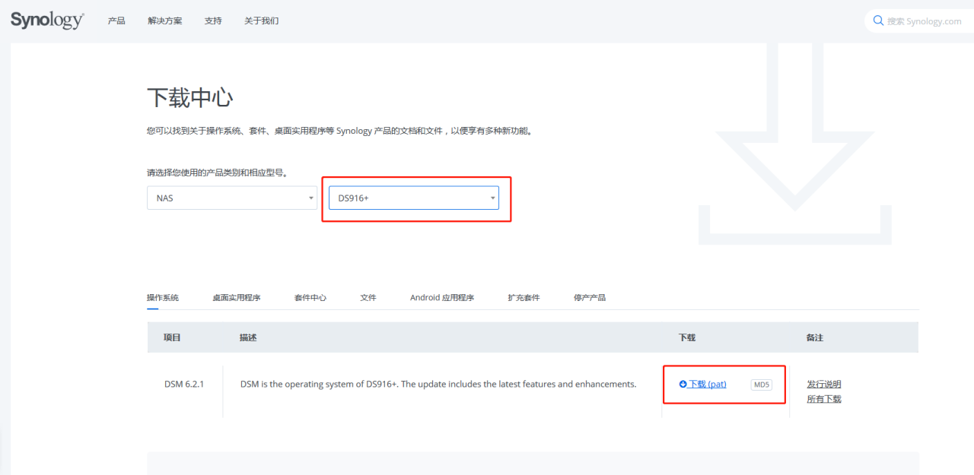Select the 操作系统 tab
Image resolution: width=974 pixels, height=475 pixels.
tap(162, 297)
